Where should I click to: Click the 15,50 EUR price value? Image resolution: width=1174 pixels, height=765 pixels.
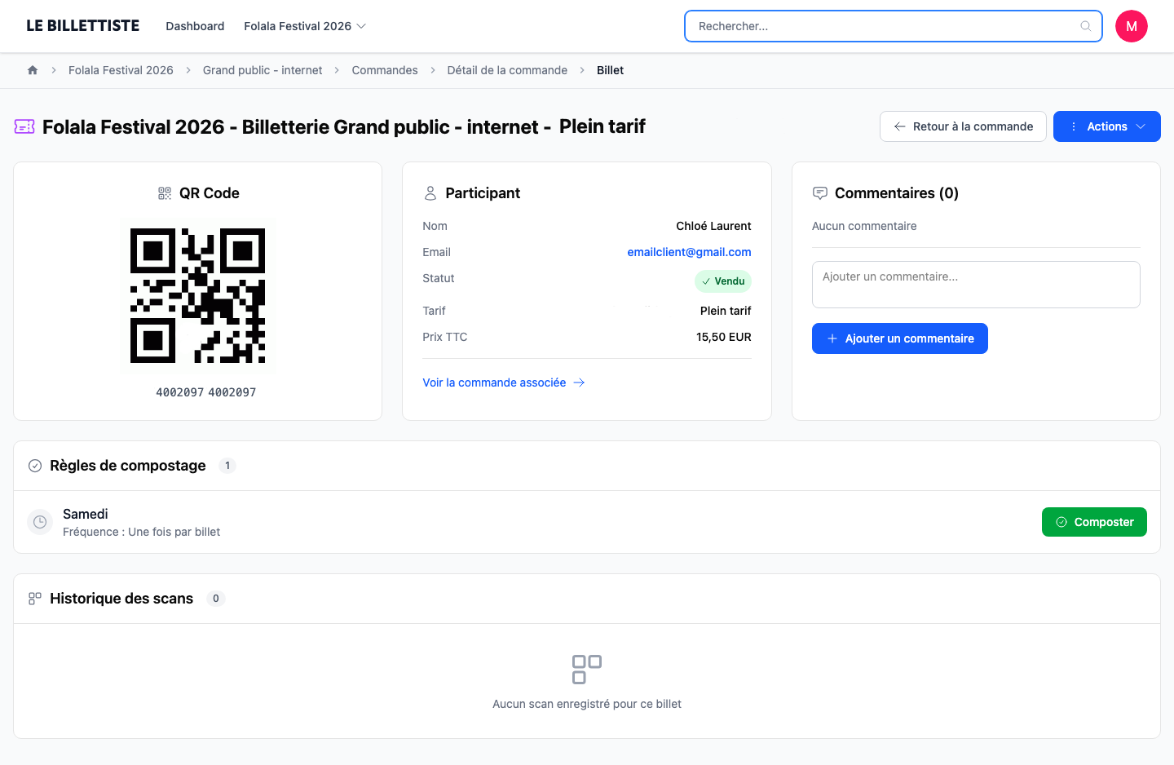pos(724,337)
